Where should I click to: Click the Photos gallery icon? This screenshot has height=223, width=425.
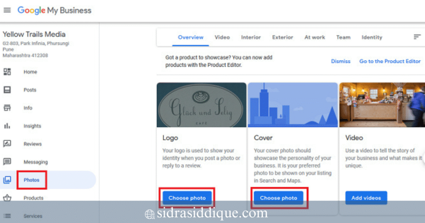pyautogui.click(x=7, y=180)
